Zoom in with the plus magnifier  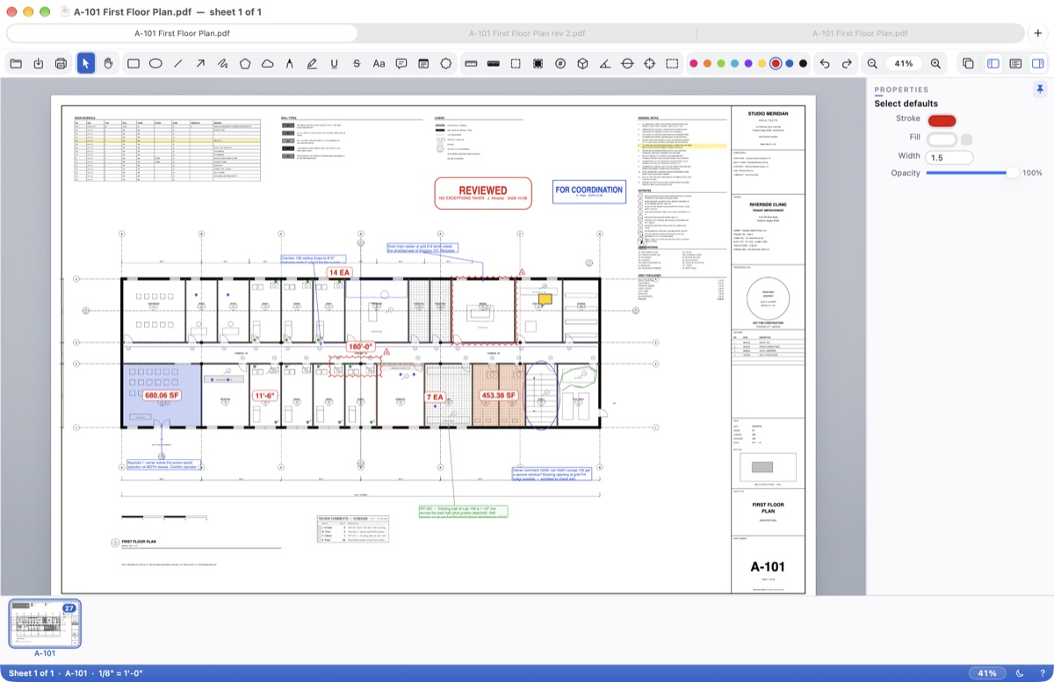coord(935,63)
